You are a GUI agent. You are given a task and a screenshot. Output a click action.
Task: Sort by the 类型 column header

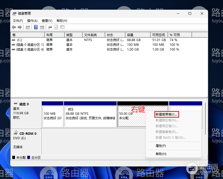(73, 35)
